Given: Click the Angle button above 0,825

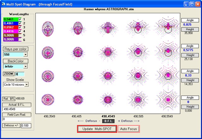Looking at the screenshot, I should (x=190, y=20).
